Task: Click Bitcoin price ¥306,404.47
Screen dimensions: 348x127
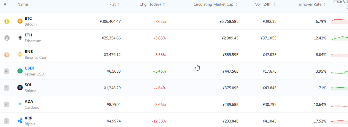Action: coord(110,21)
